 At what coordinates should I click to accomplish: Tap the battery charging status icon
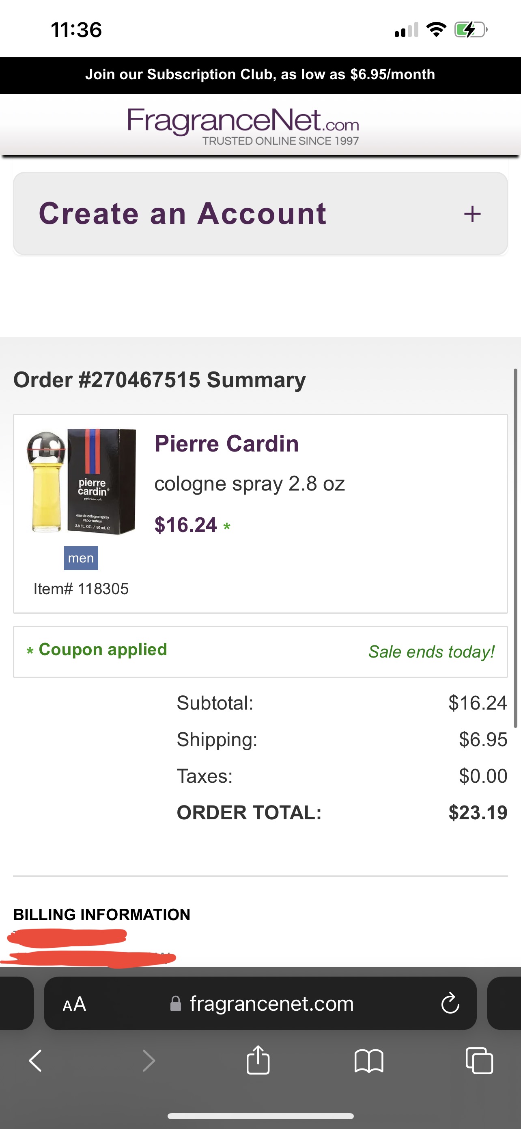click(470, 30)
